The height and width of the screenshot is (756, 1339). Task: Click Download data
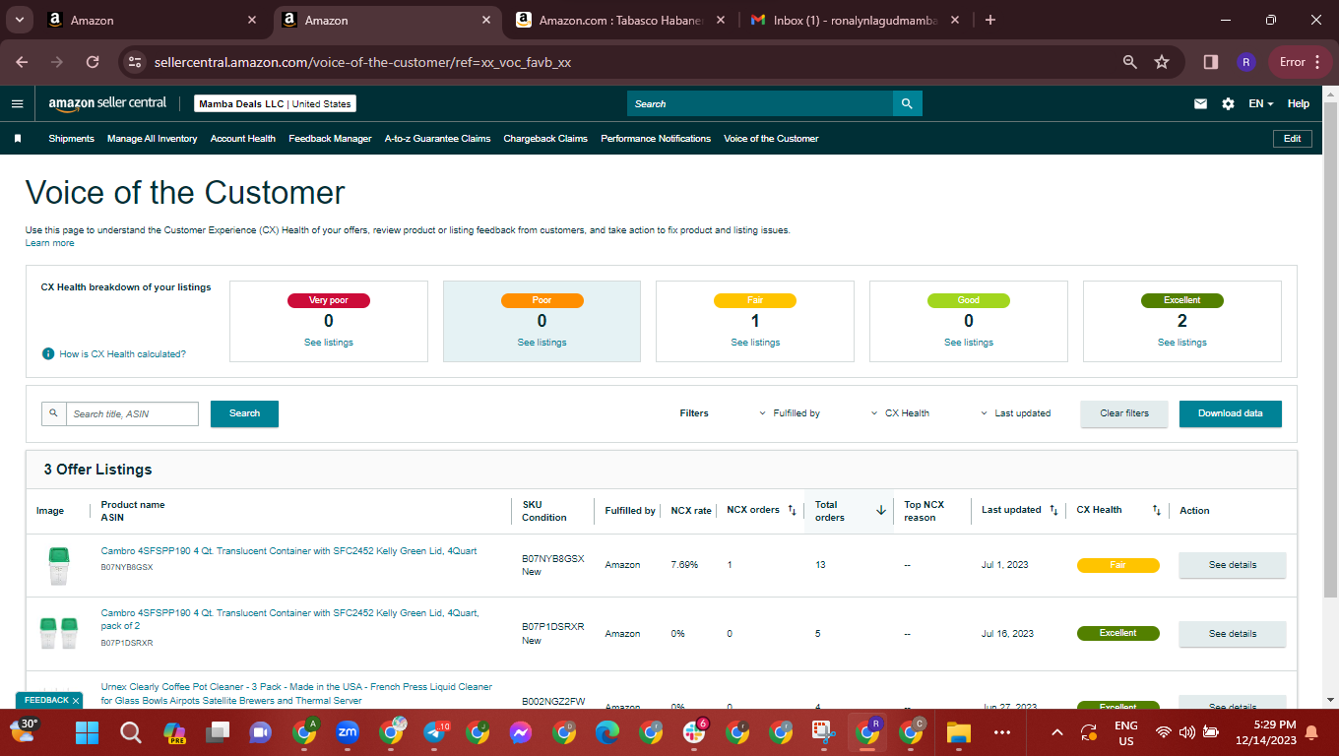(1231, 413)
